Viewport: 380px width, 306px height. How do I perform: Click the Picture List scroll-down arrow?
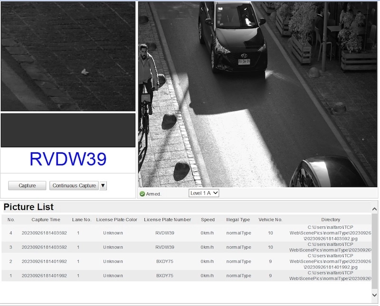tap(375, 295)
